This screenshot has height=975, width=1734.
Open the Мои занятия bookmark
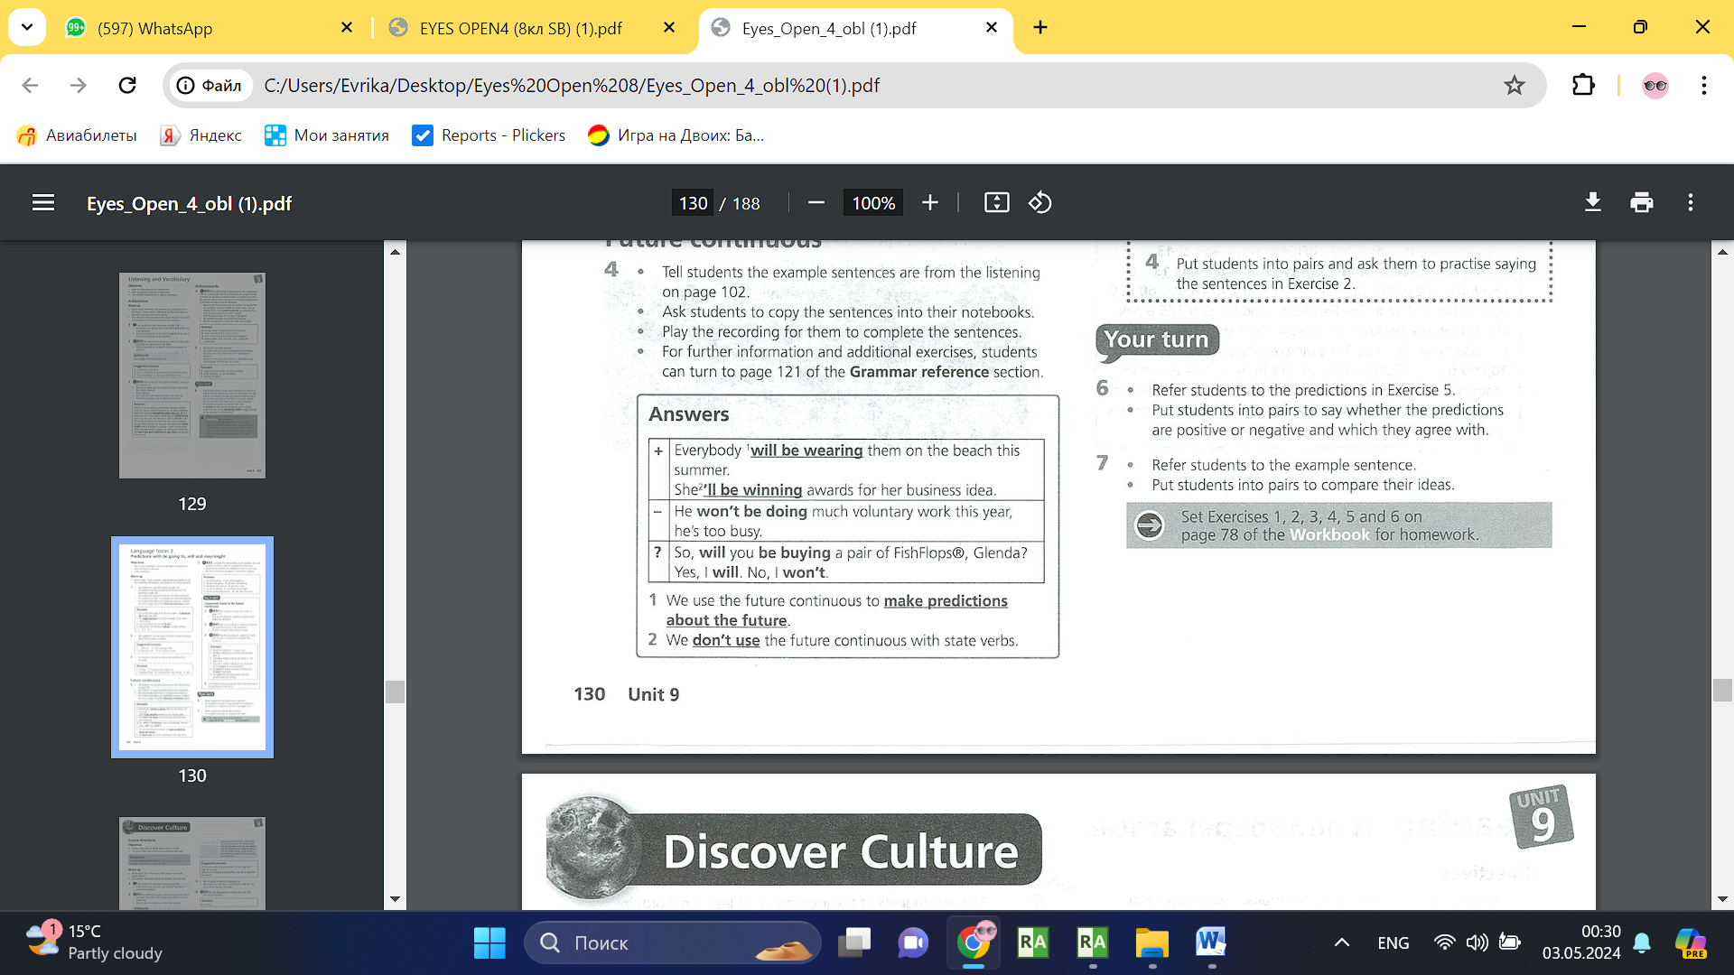[327, 135]
